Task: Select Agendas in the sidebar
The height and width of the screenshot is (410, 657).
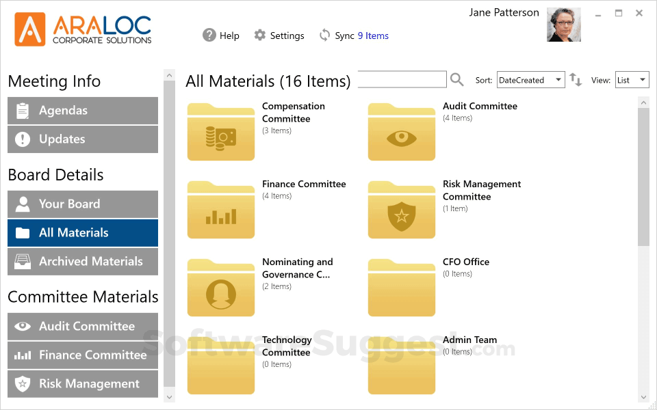Action: tap(82, 110)
